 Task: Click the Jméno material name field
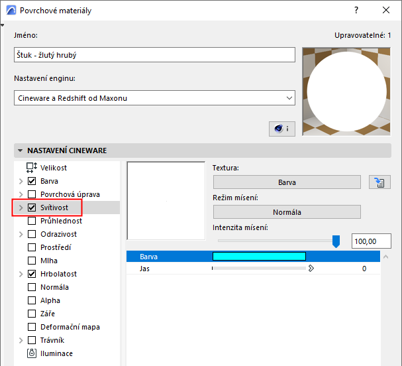154,54
